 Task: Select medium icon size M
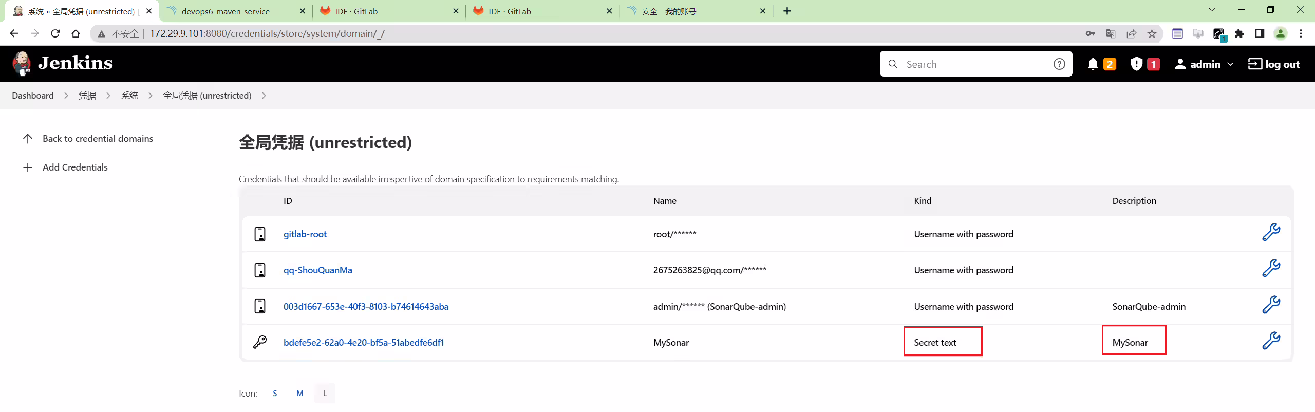pos(300,394)
